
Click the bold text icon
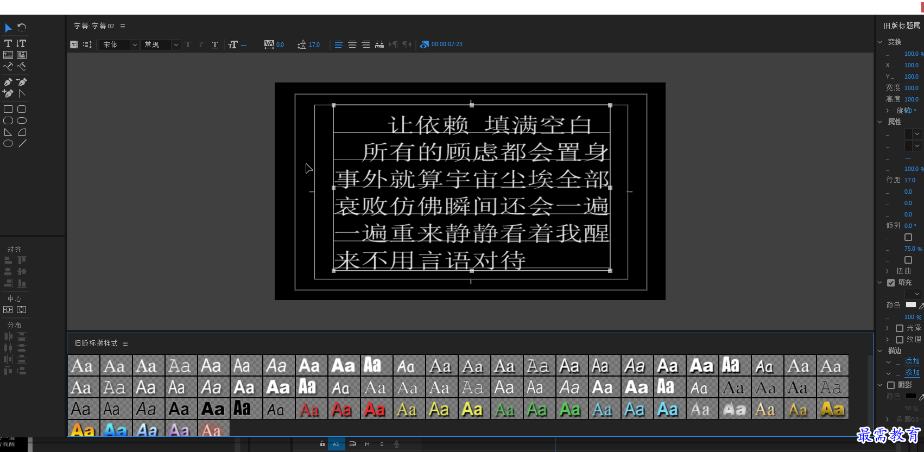coord(188,44)
